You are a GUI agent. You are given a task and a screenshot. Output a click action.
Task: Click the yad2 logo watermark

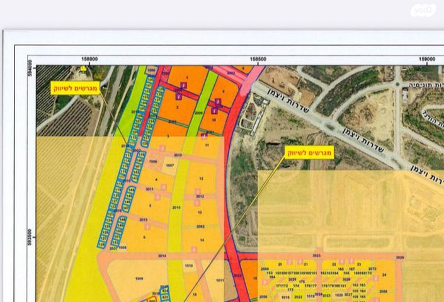point(423,11)
